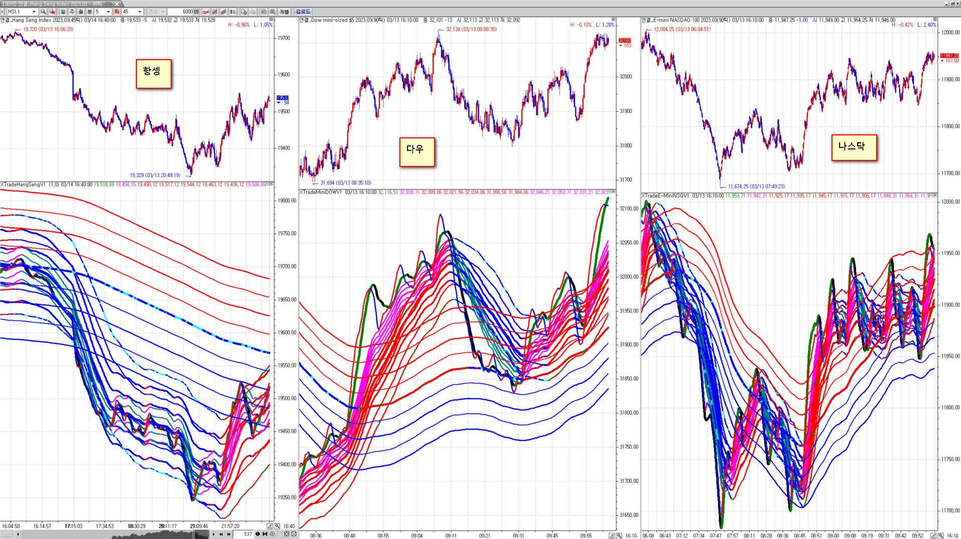Select the candlestick chart type icon
The width and height of the screenshot is (961, 539).
[215, 12]
